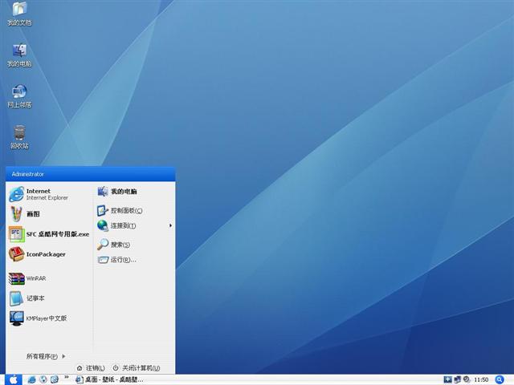Click 我的电脑 desktop icon
The height and width of the screenshot is (385, 514).
point(19,54)
